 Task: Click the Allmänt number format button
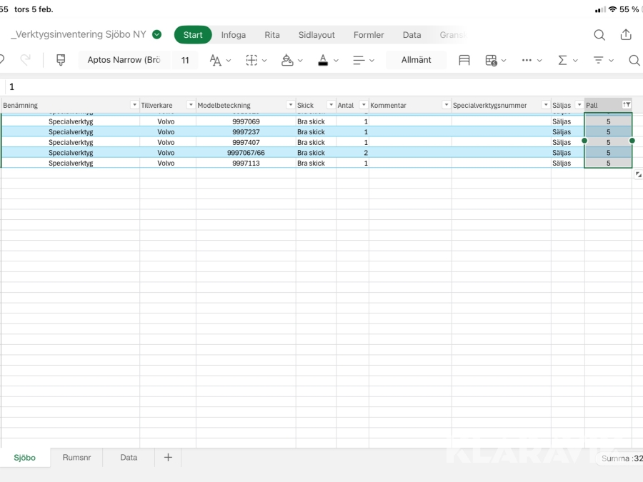[416, 60]
